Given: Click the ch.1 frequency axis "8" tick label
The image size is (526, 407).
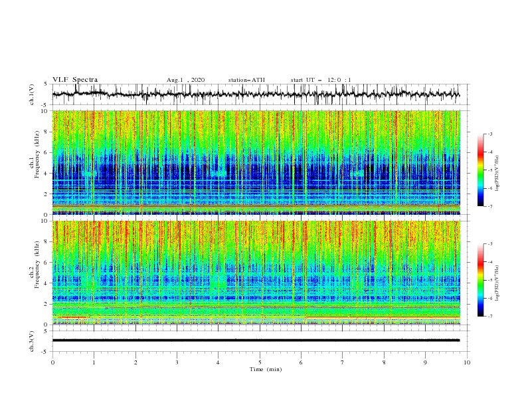Looking at the screenshot, I should [x=47, y=132].
